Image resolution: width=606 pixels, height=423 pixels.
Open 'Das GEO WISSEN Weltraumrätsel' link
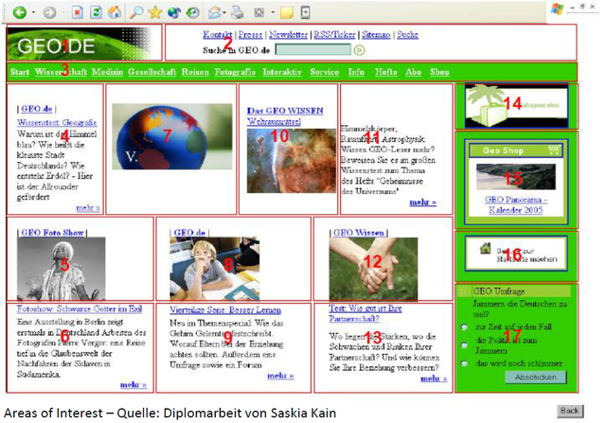[285, 115]
